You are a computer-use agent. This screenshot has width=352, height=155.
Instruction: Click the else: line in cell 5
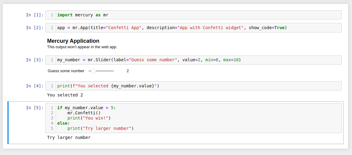tap(64, 123)
